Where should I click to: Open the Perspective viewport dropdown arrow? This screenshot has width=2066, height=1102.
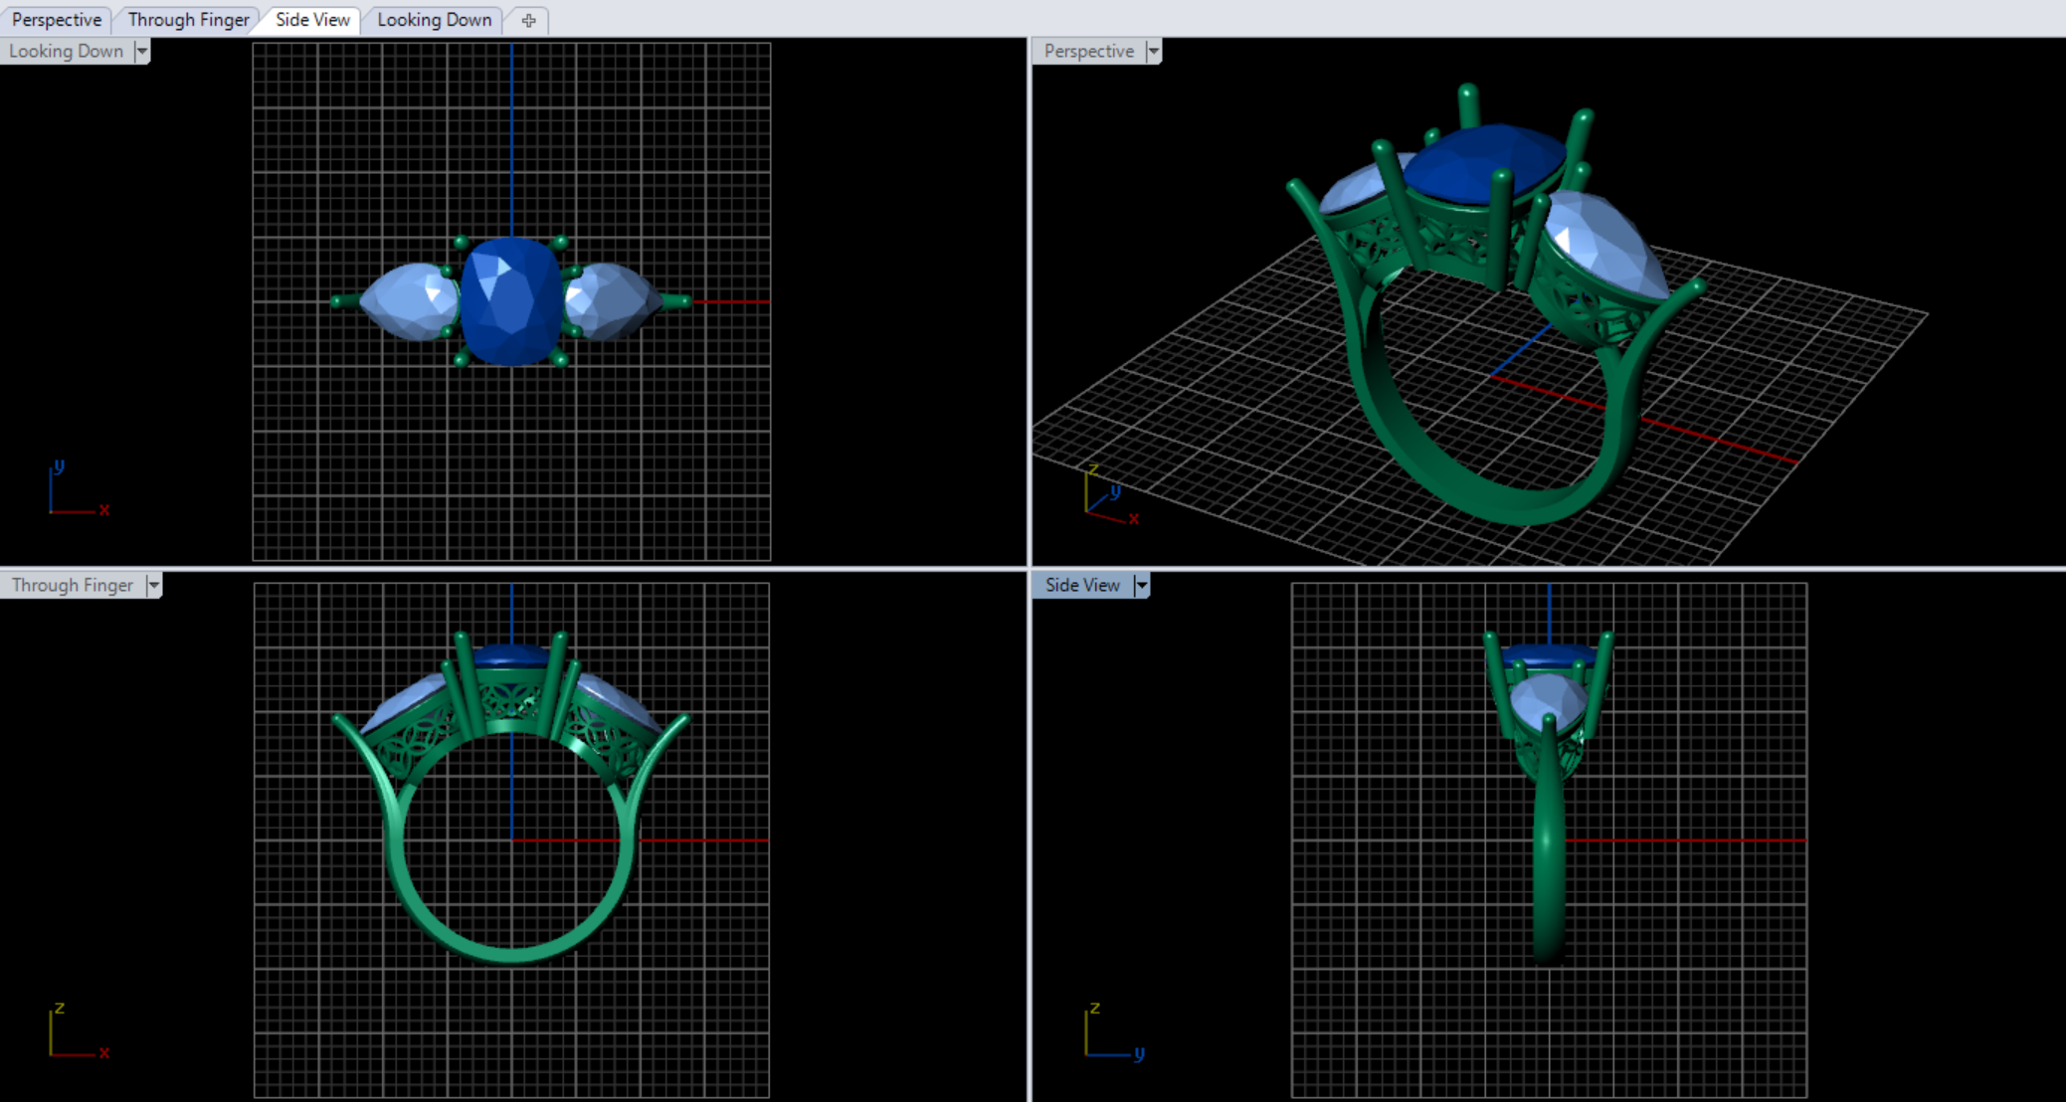[1153, 51]
